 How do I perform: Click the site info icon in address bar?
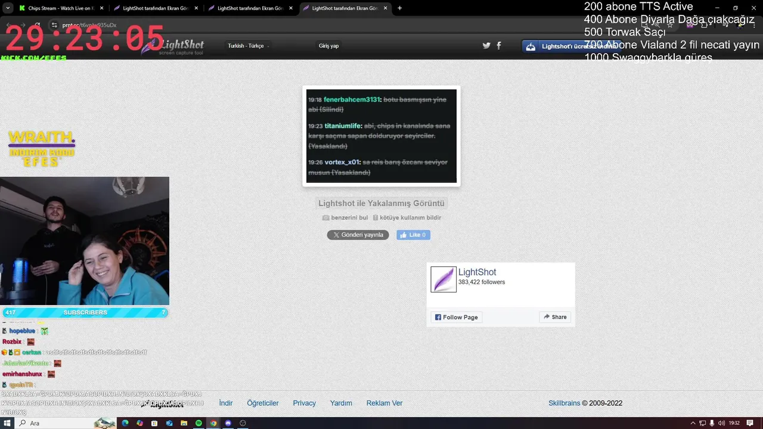point(54,25)
